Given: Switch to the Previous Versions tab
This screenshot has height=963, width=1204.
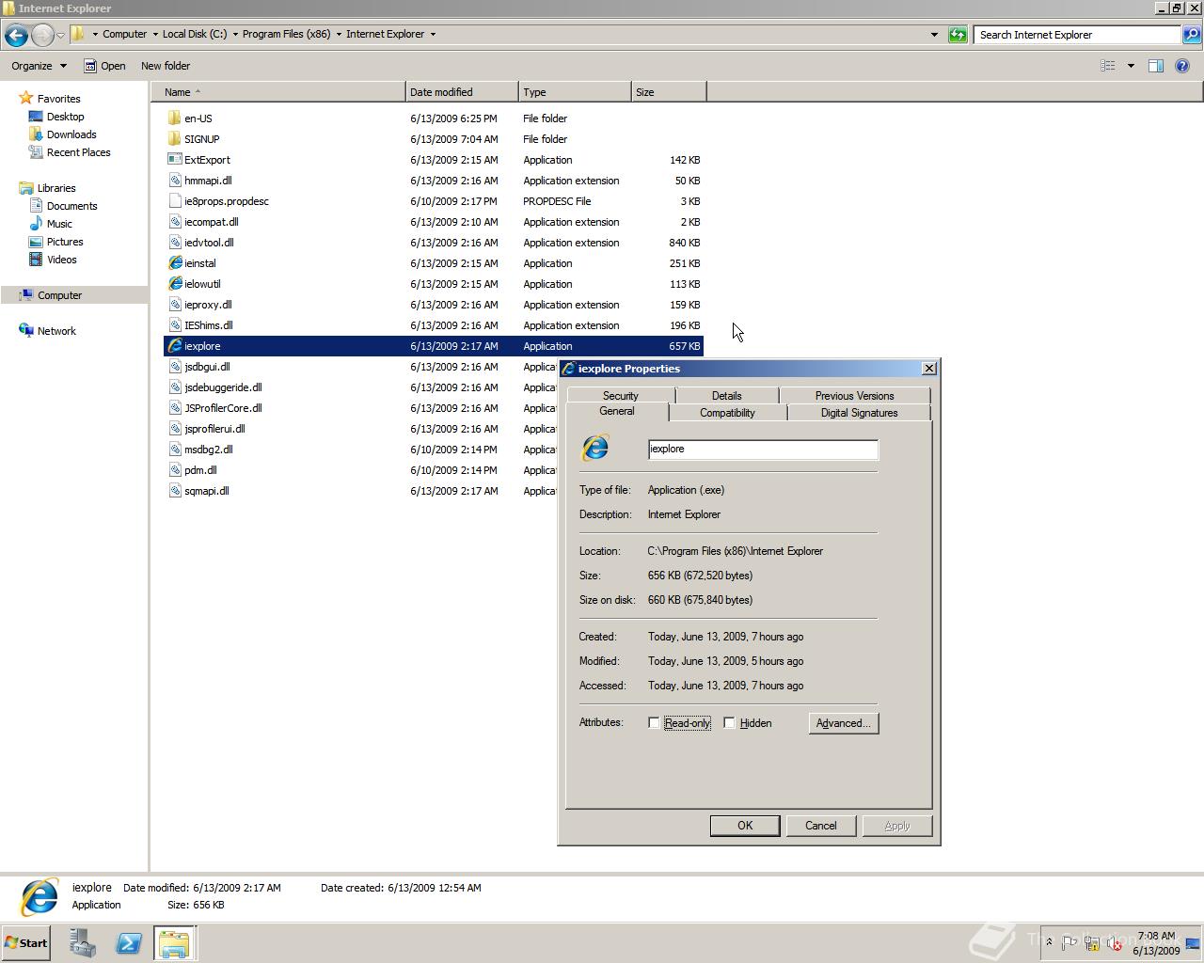Looking at the screenshot, I should (854, 396).
